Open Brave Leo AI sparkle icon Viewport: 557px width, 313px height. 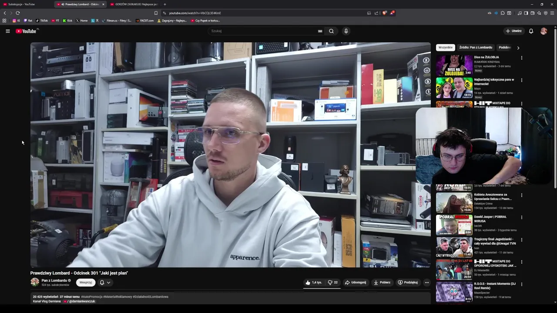[x=539, y=13]
